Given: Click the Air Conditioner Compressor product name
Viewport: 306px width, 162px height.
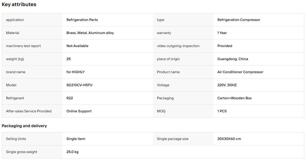Looking at the screenshot, I should pos(241,72).
